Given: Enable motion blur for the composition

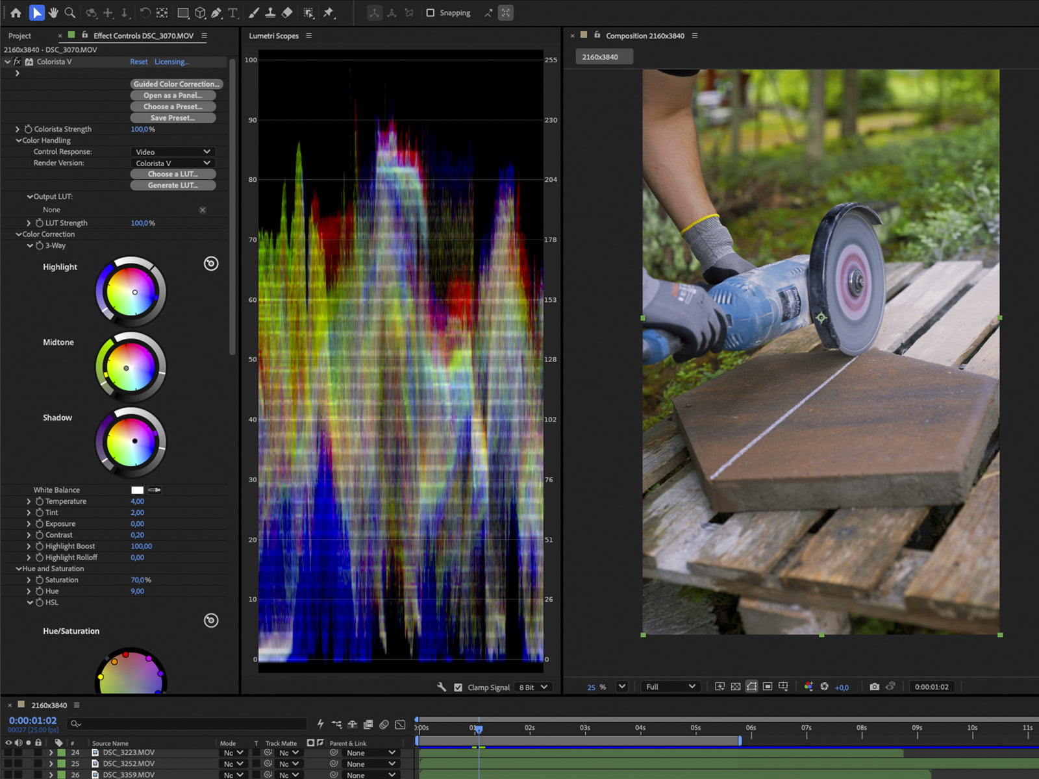Looking at the screenshot, I should (x=384, y=724).
